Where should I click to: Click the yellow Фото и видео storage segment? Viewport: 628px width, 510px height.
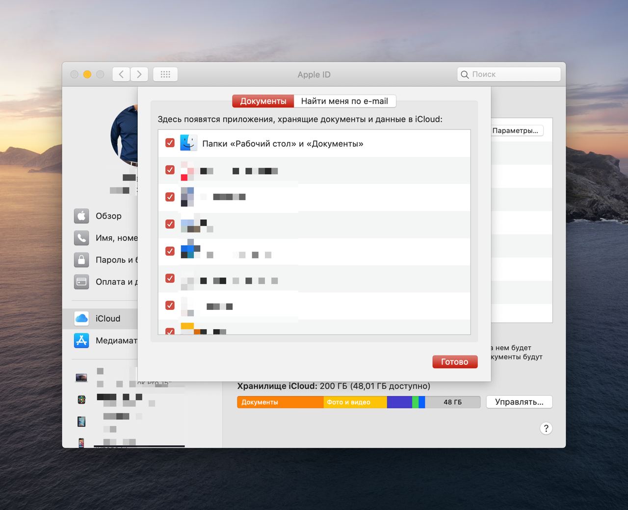click(x=355, y=402)
